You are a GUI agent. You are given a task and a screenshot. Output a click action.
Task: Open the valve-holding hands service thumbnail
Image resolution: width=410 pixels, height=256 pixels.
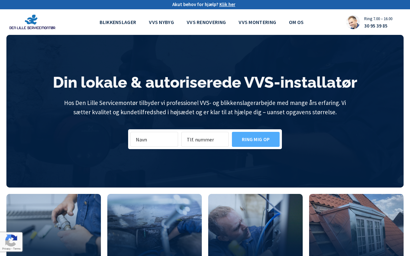[53, 225]
